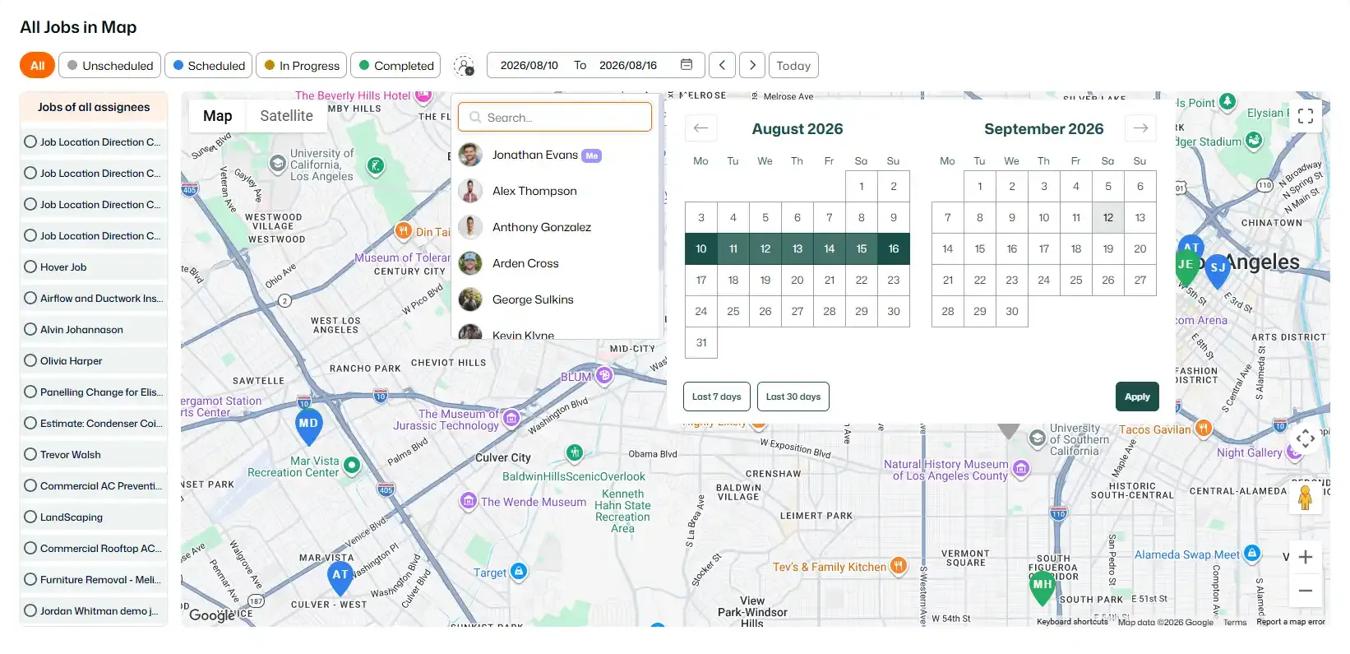Go to previous date range
The height and width of the screenshot is (654, 1350).
722,65
